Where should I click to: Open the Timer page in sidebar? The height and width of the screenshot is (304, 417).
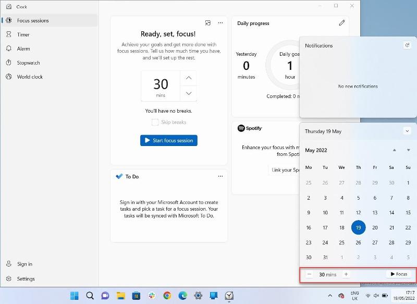pyautogui.click(x=50, y=34)
